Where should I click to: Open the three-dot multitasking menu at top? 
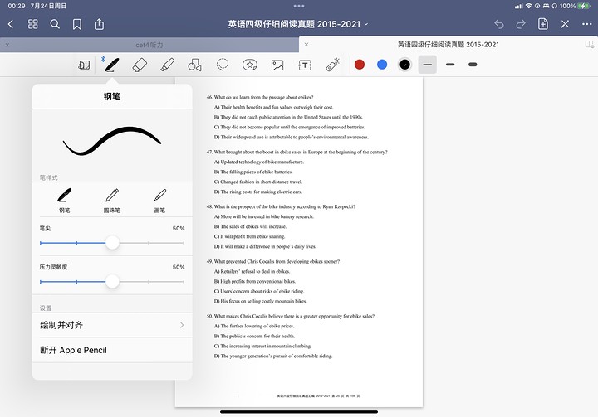tap(299, 6)
